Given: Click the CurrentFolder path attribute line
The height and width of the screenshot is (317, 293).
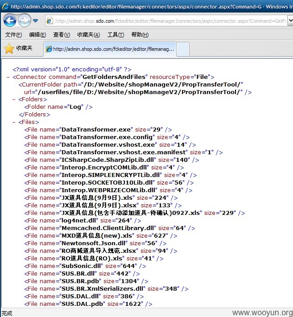Looking at the screenshot, I should coord(131,85).
